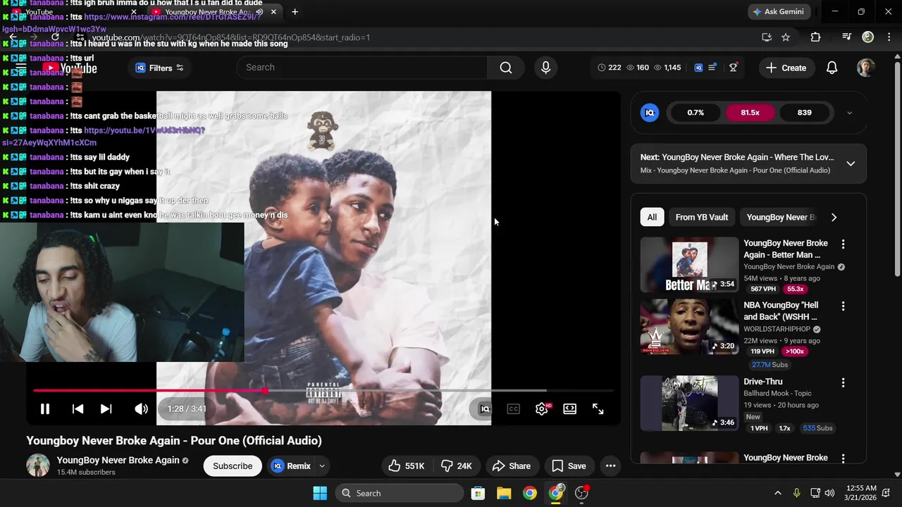Image resolution: width=902 pixels, height=507 pixels.
Task: Open NBA YoungBoy Hell and Back title
Action: coord(781,311)
